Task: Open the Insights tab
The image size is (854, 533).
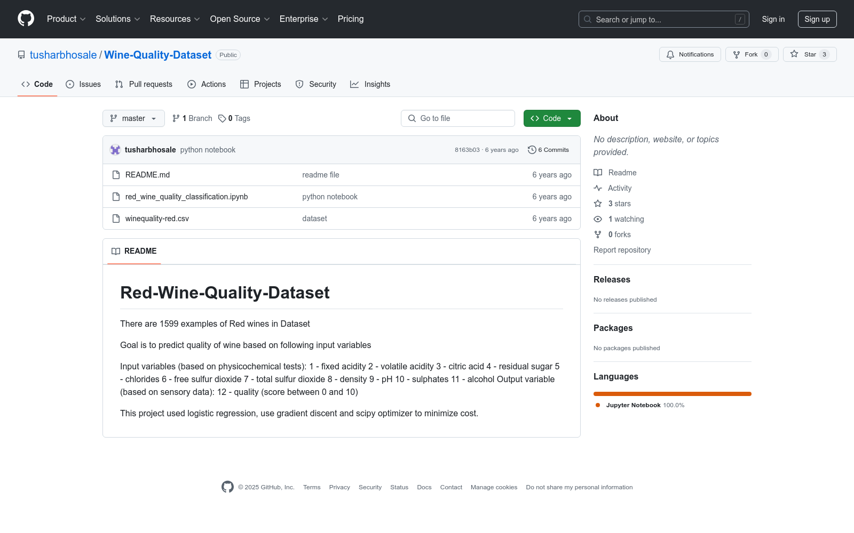Action: click(370, 84)
